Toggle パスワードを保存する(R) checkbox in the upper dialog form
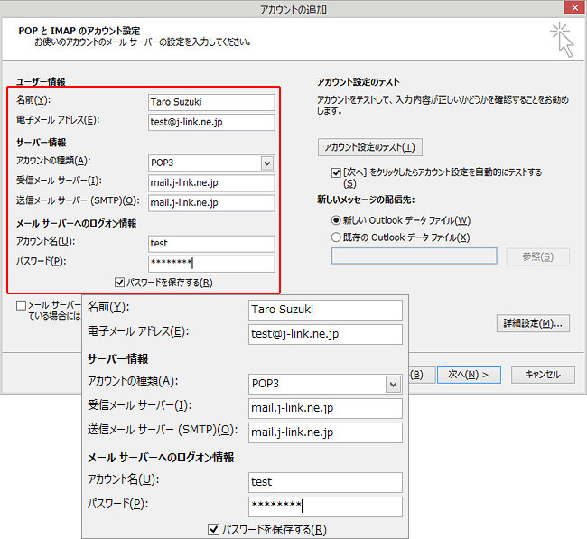This screenshot has height=539, width=587. tap(120, 283)
